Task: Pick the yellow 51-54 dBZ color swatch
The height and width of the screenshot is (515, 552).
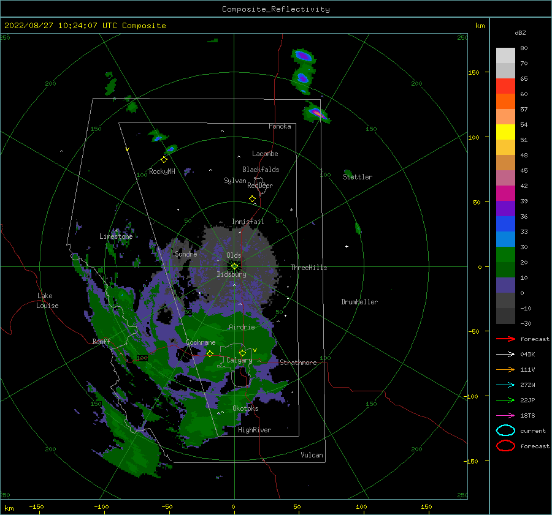Action: pos(505,132)
